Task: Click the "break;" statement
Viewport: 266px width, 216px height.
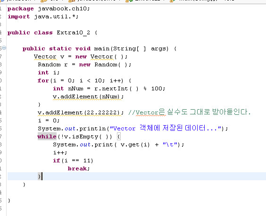Action: pyautogui.click(x=79, y=168)
